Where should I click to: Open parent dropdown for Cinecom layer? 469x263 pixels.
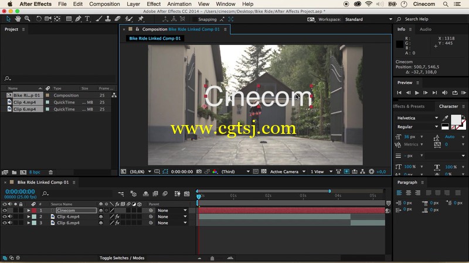172,210
